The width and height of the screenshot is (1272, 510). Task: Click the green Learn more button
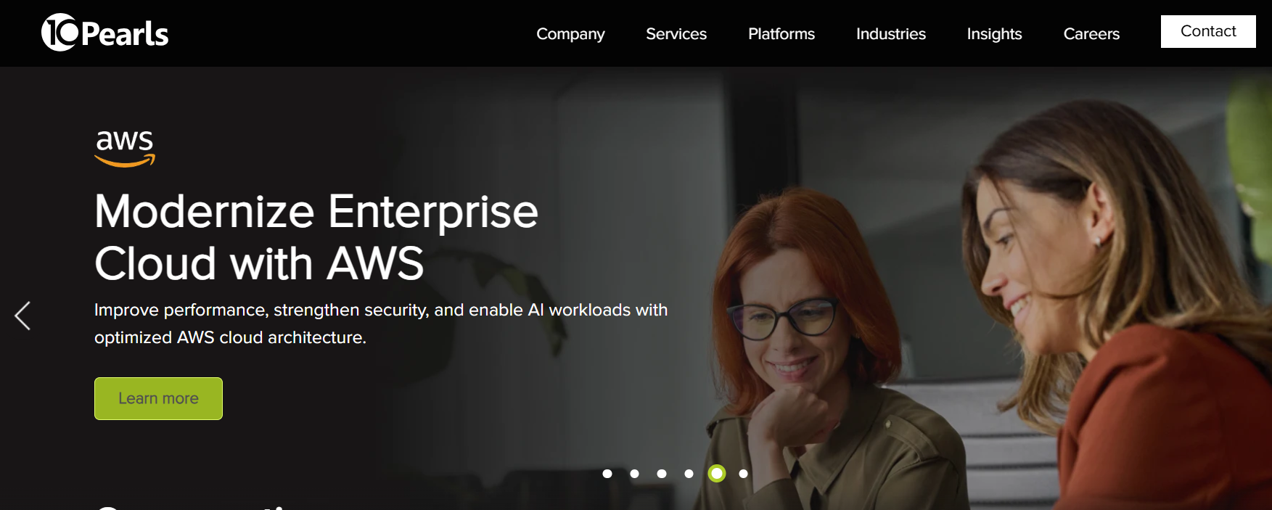pos(158,398)
